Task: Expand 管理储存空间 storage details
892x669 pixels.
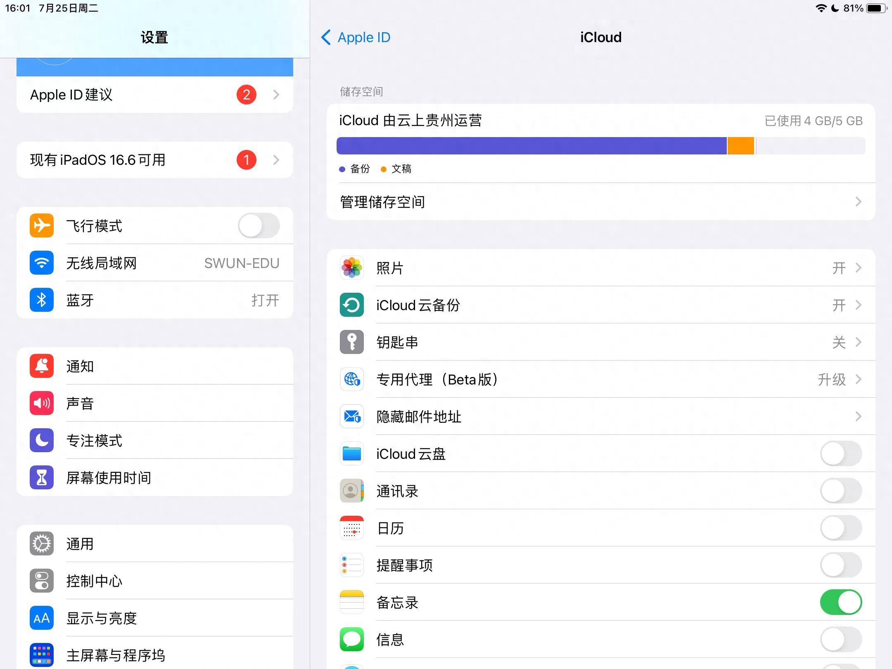Action: click(x=600, y=203)
